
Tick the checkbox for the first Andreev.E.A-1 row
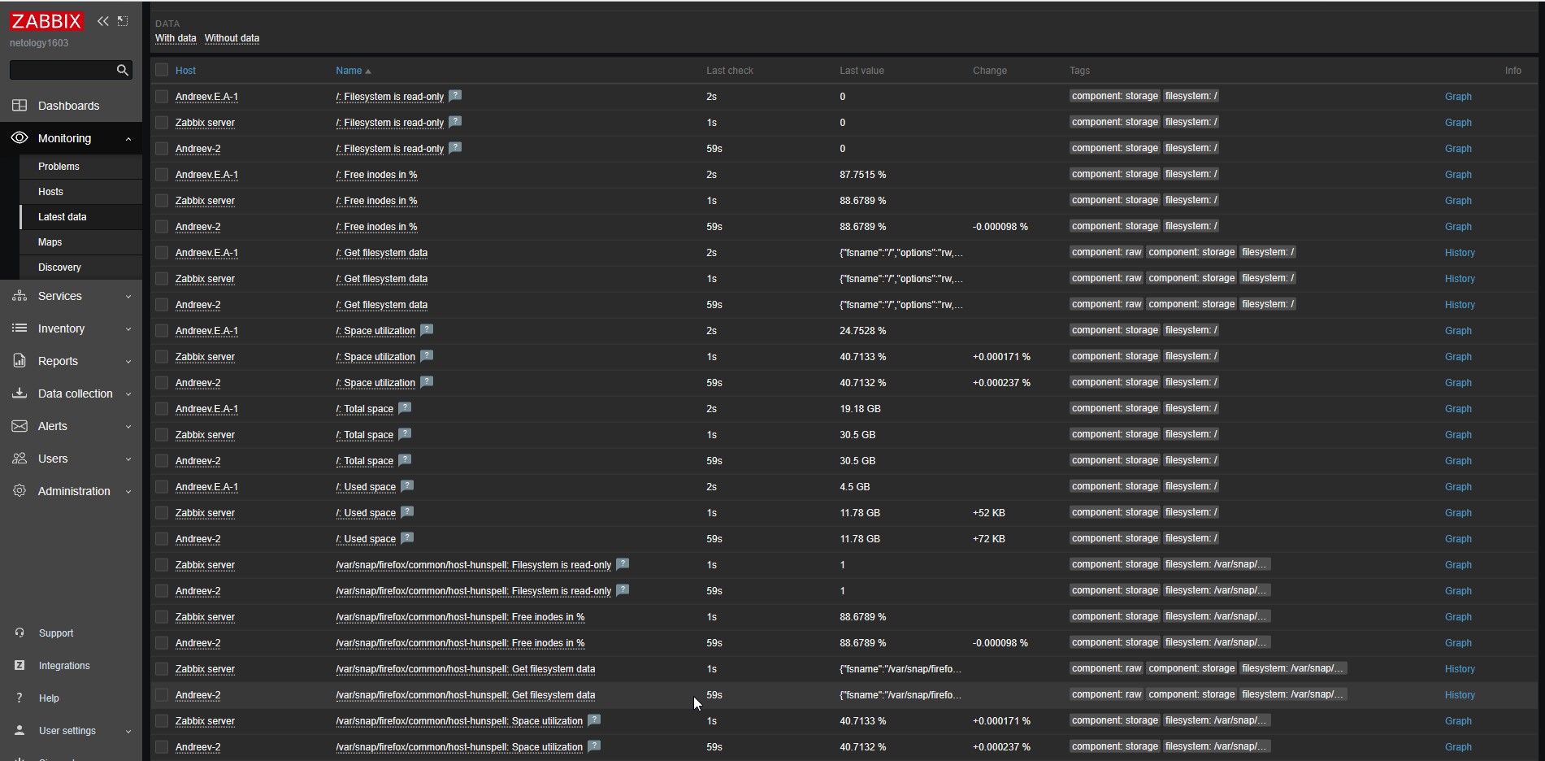coord(161,96)
